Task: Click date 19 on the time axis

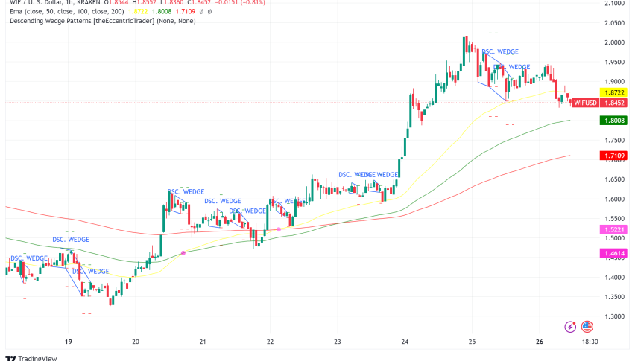Action: [69, 342]
